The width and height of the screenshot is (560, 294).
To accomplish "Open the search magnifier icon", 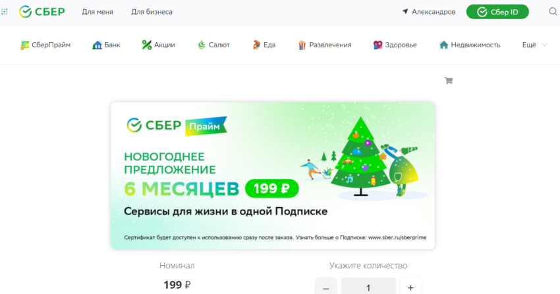I will 553,12.
